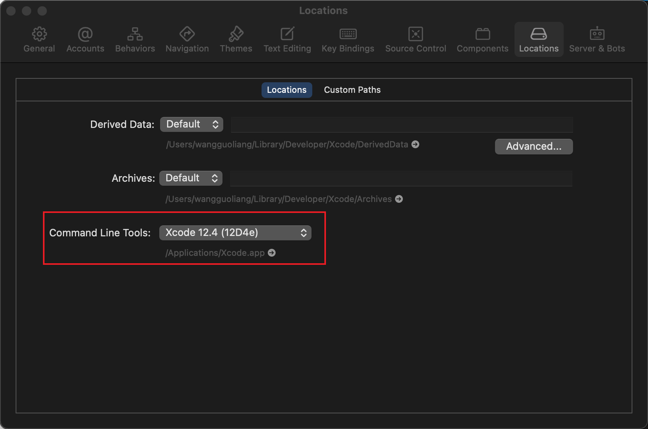
Task: Click the Derived Data path input field
Action: 401,124
